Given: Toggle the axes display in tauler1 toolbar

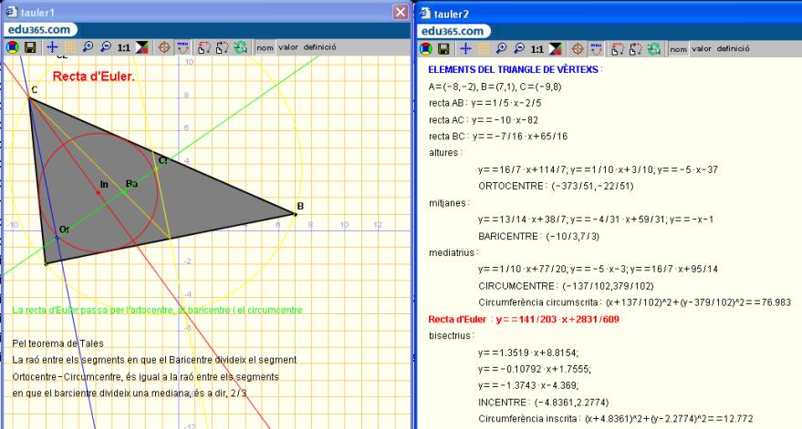Looking at the screenshot, I should pos(51,47).
